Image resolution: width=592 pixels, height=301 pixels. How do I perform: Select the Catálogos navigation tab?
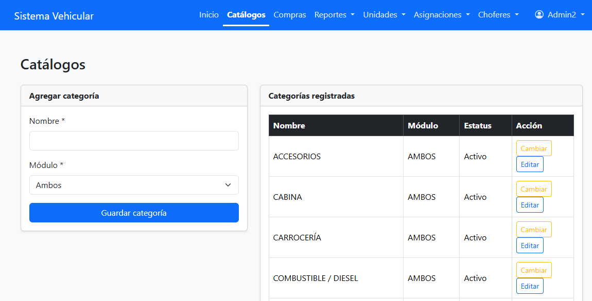(246, 15)
